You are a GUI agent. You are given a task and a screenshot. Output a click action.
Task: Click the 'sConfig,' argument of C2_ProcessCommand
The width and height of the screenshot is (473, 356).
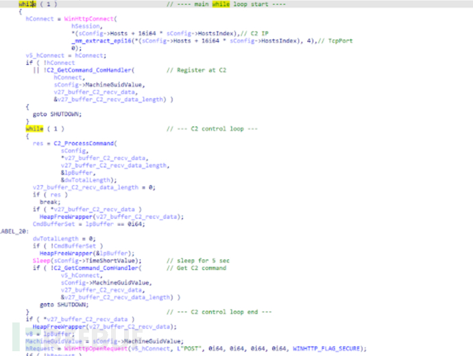tap(75, 151)
